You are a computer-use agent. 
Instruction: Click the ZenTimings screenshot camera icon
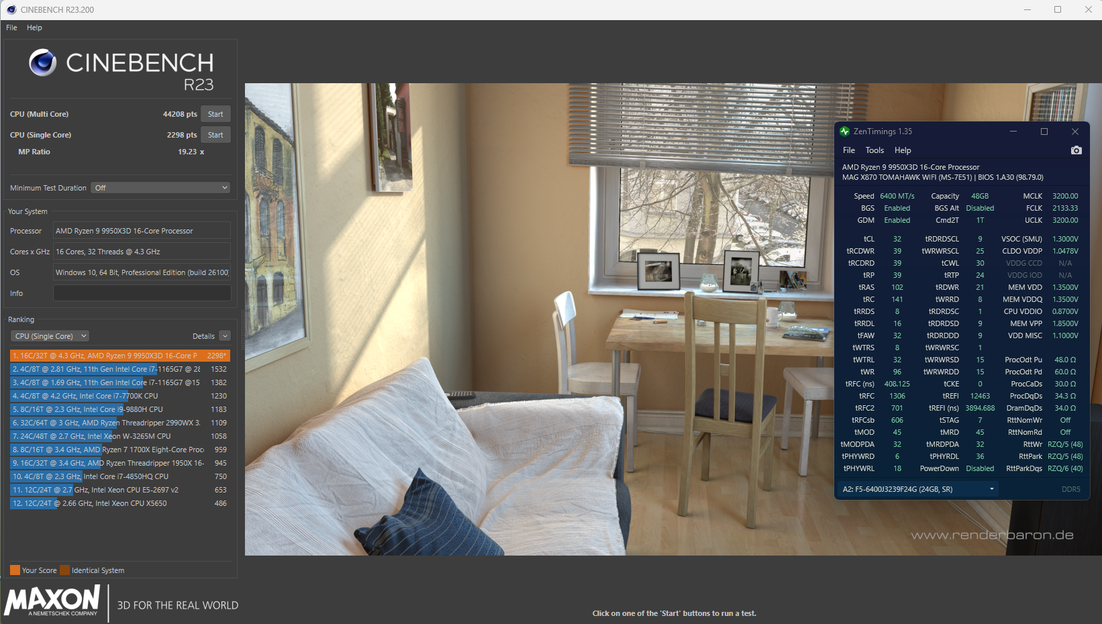(x=1076, y=150)
